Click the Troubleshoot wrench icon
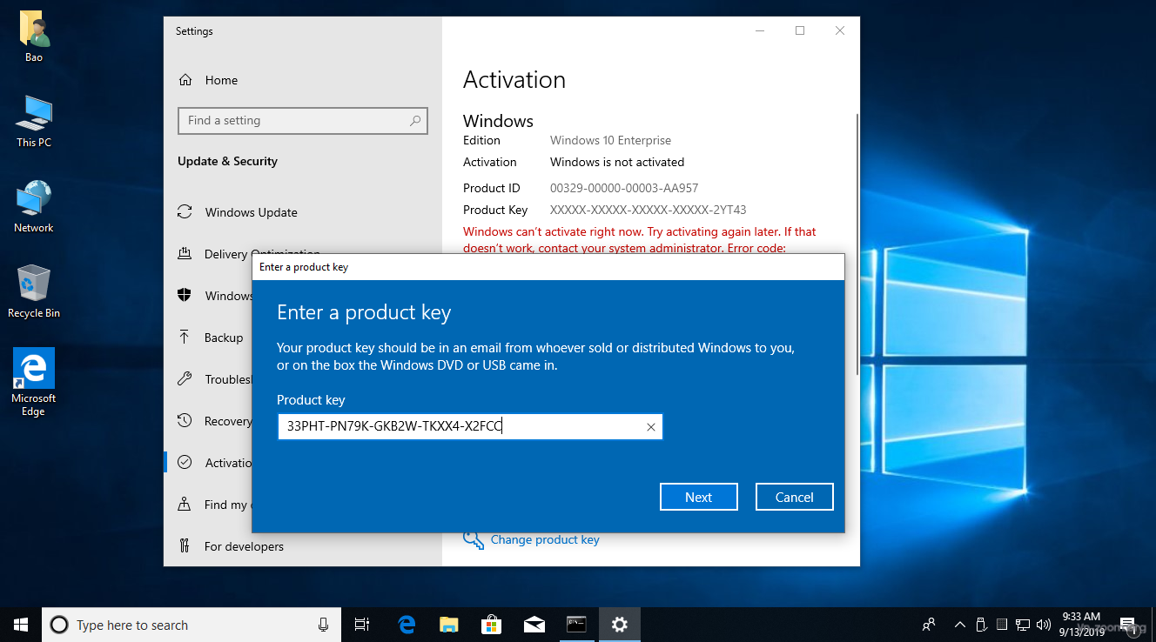Screen dimensions: 1156x642 185,378
